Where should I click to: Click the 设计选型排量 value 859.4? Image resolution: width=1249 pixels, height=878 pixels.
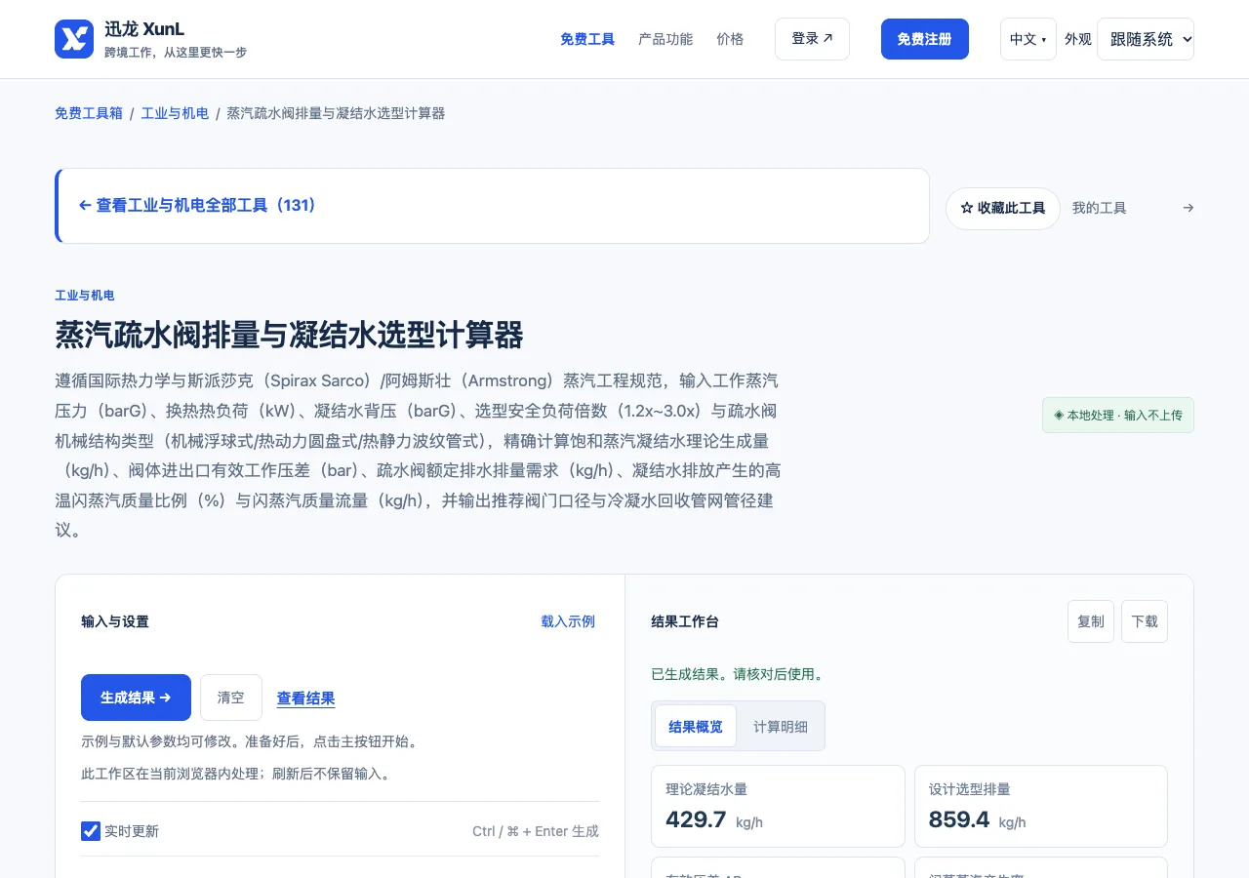tap(959, 819)
